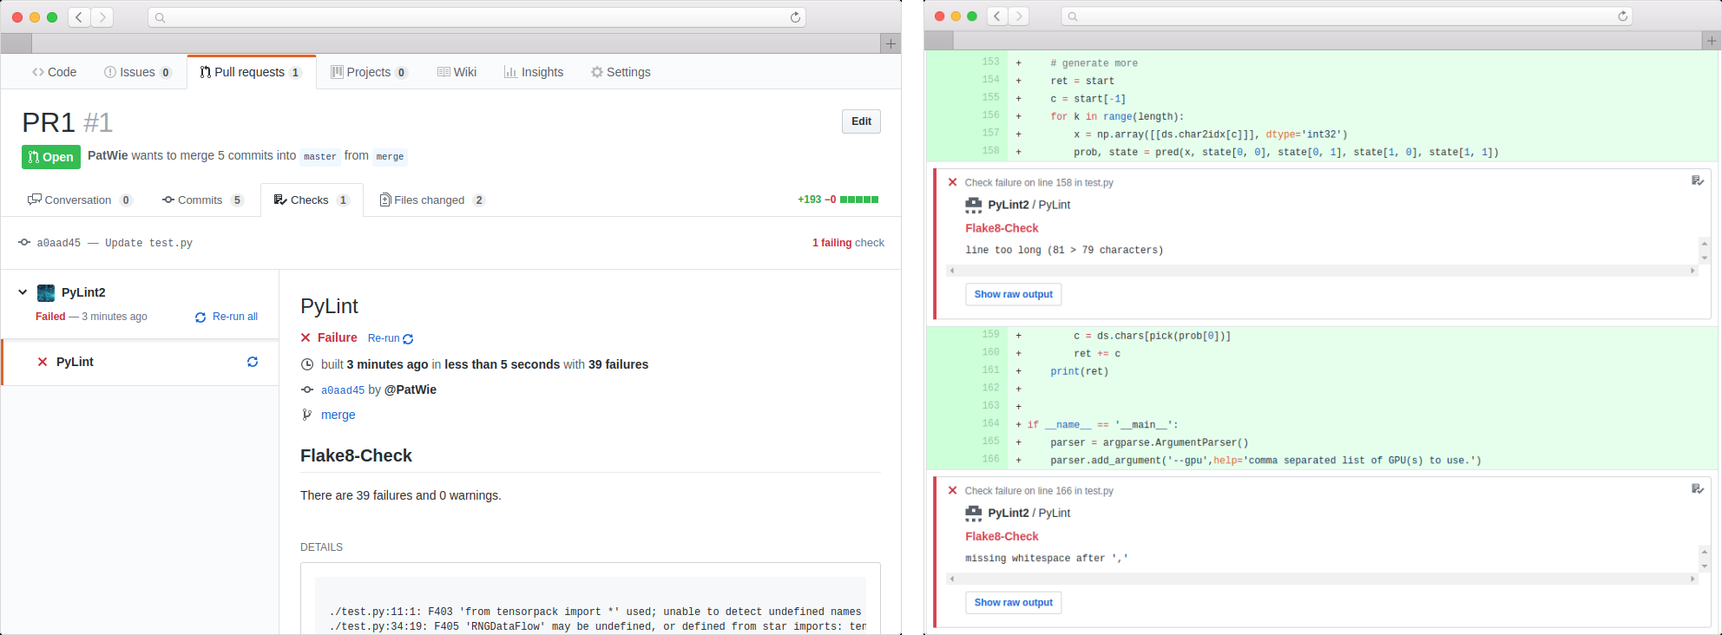Click PyLint2 app icon in line 166 annotation

(974, 513)
